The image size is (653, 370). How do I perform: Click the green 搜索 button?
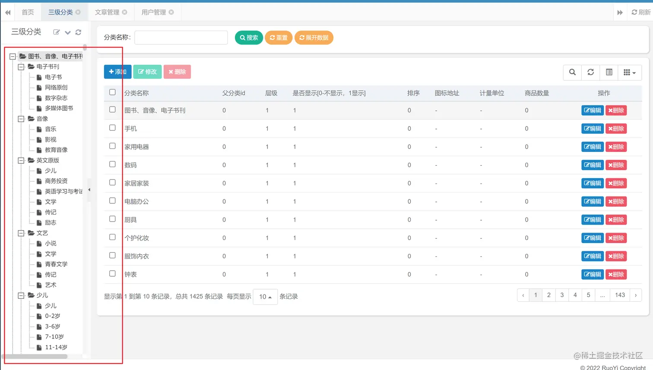tap(249, 38)
